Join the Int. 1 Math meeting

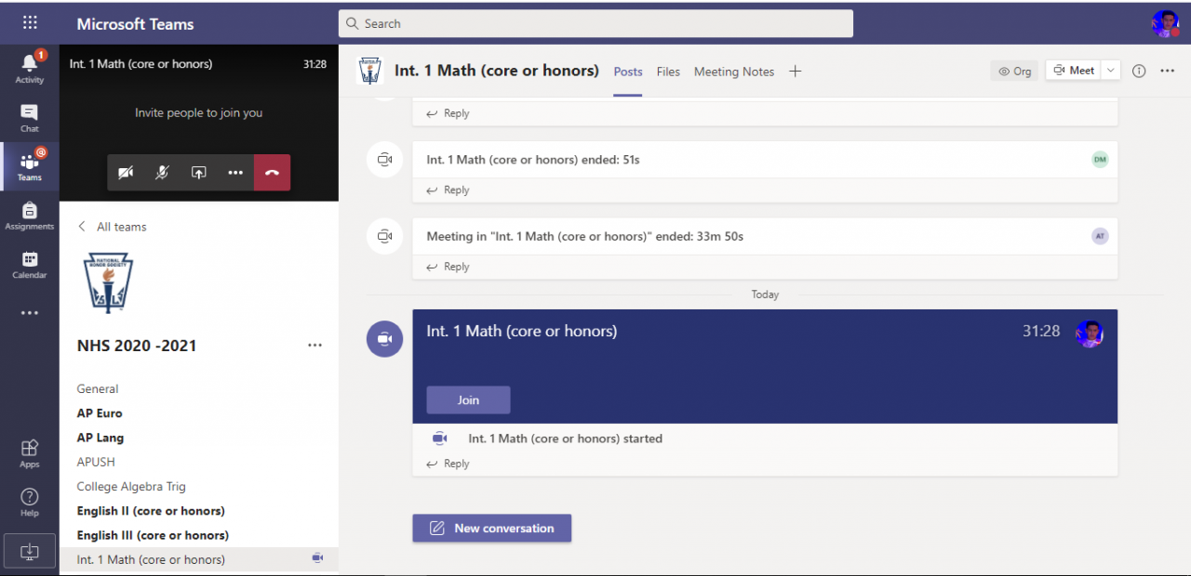pyautogui.click(x=468, y=399)
